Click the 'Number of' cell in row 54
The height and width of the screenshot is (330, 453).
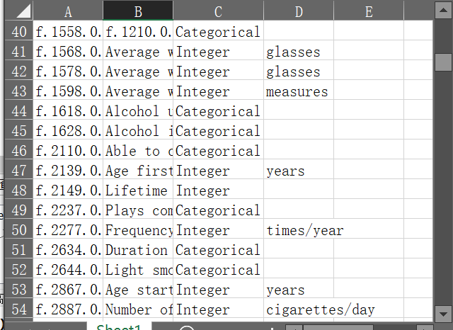tap(138, 309)
